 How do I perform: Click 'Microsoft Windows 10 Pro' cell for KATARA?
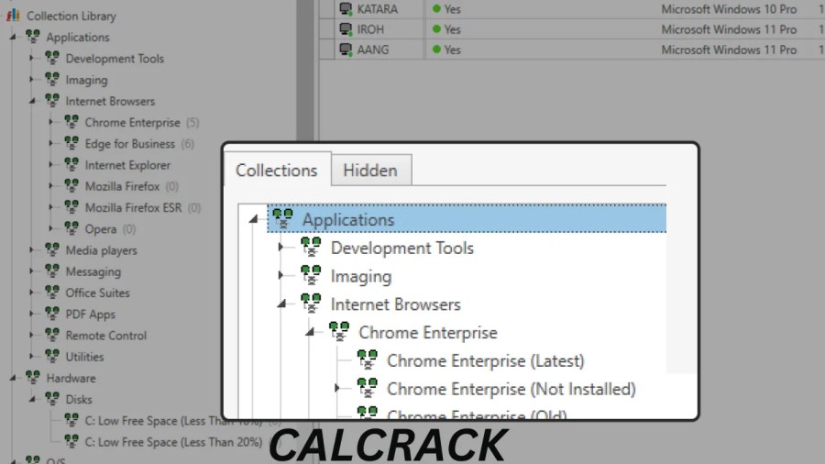tap(729, 9)
